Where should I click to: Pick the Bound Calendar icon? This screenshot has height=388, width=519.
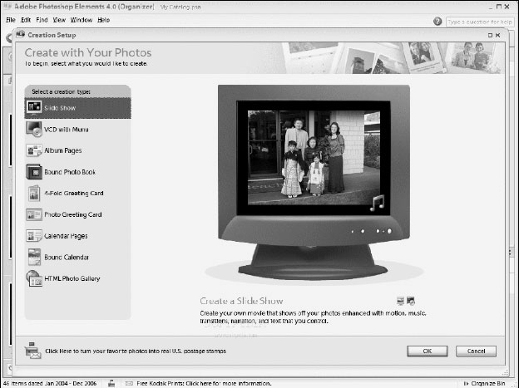34,258
